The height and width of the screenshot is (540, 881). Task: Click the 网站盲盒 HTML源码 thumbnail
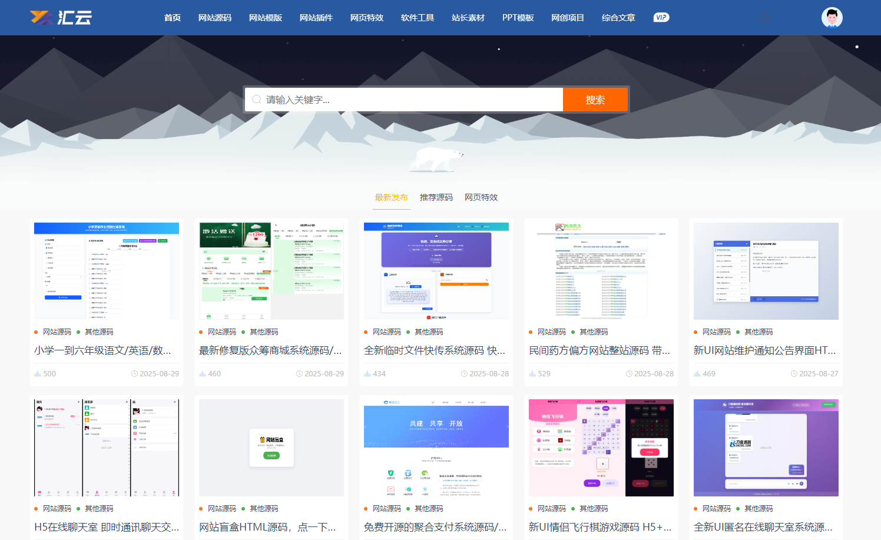271,448
